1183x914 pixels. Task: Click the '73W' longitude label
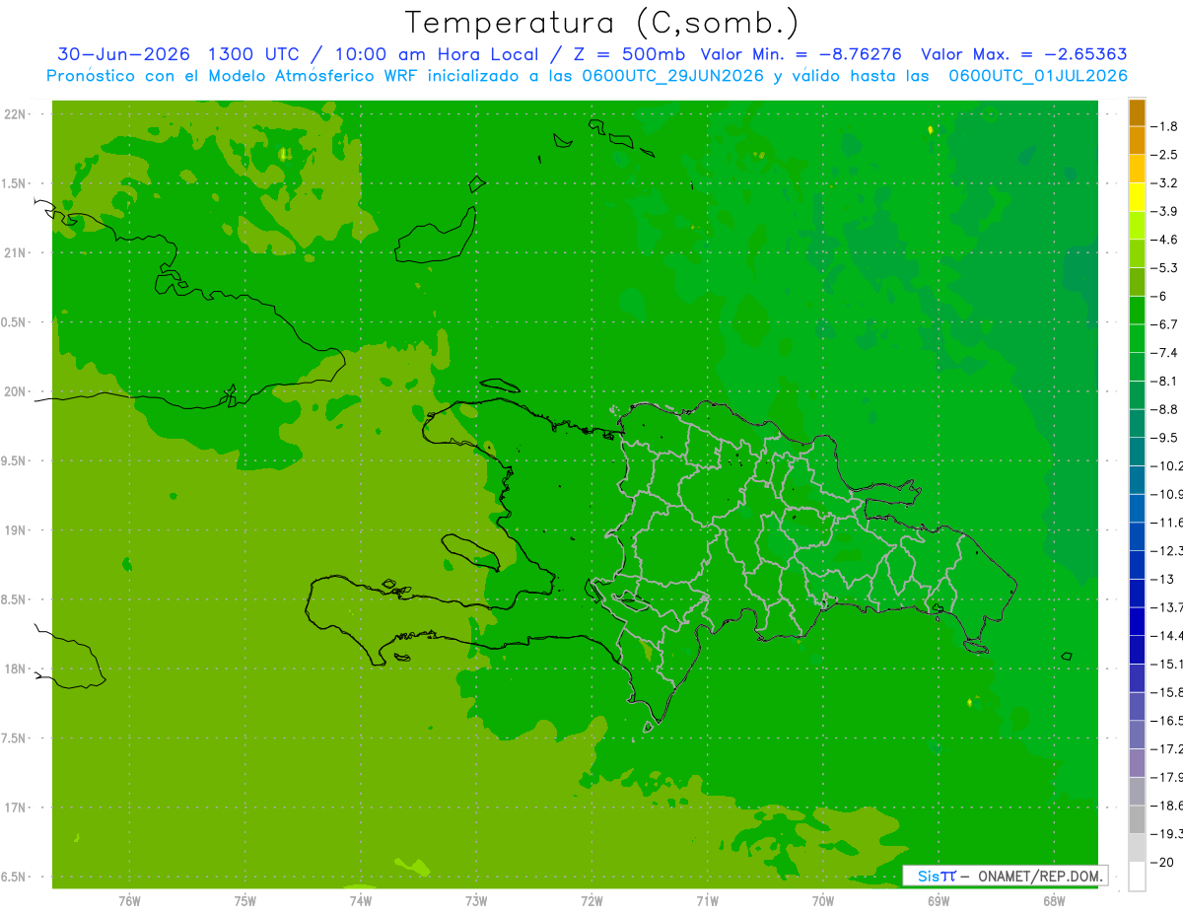476,900
